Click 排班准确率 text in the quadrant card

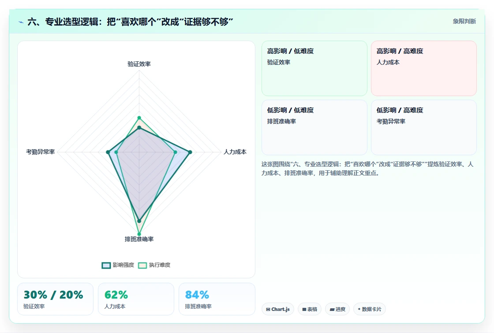[x=281, y=121]
